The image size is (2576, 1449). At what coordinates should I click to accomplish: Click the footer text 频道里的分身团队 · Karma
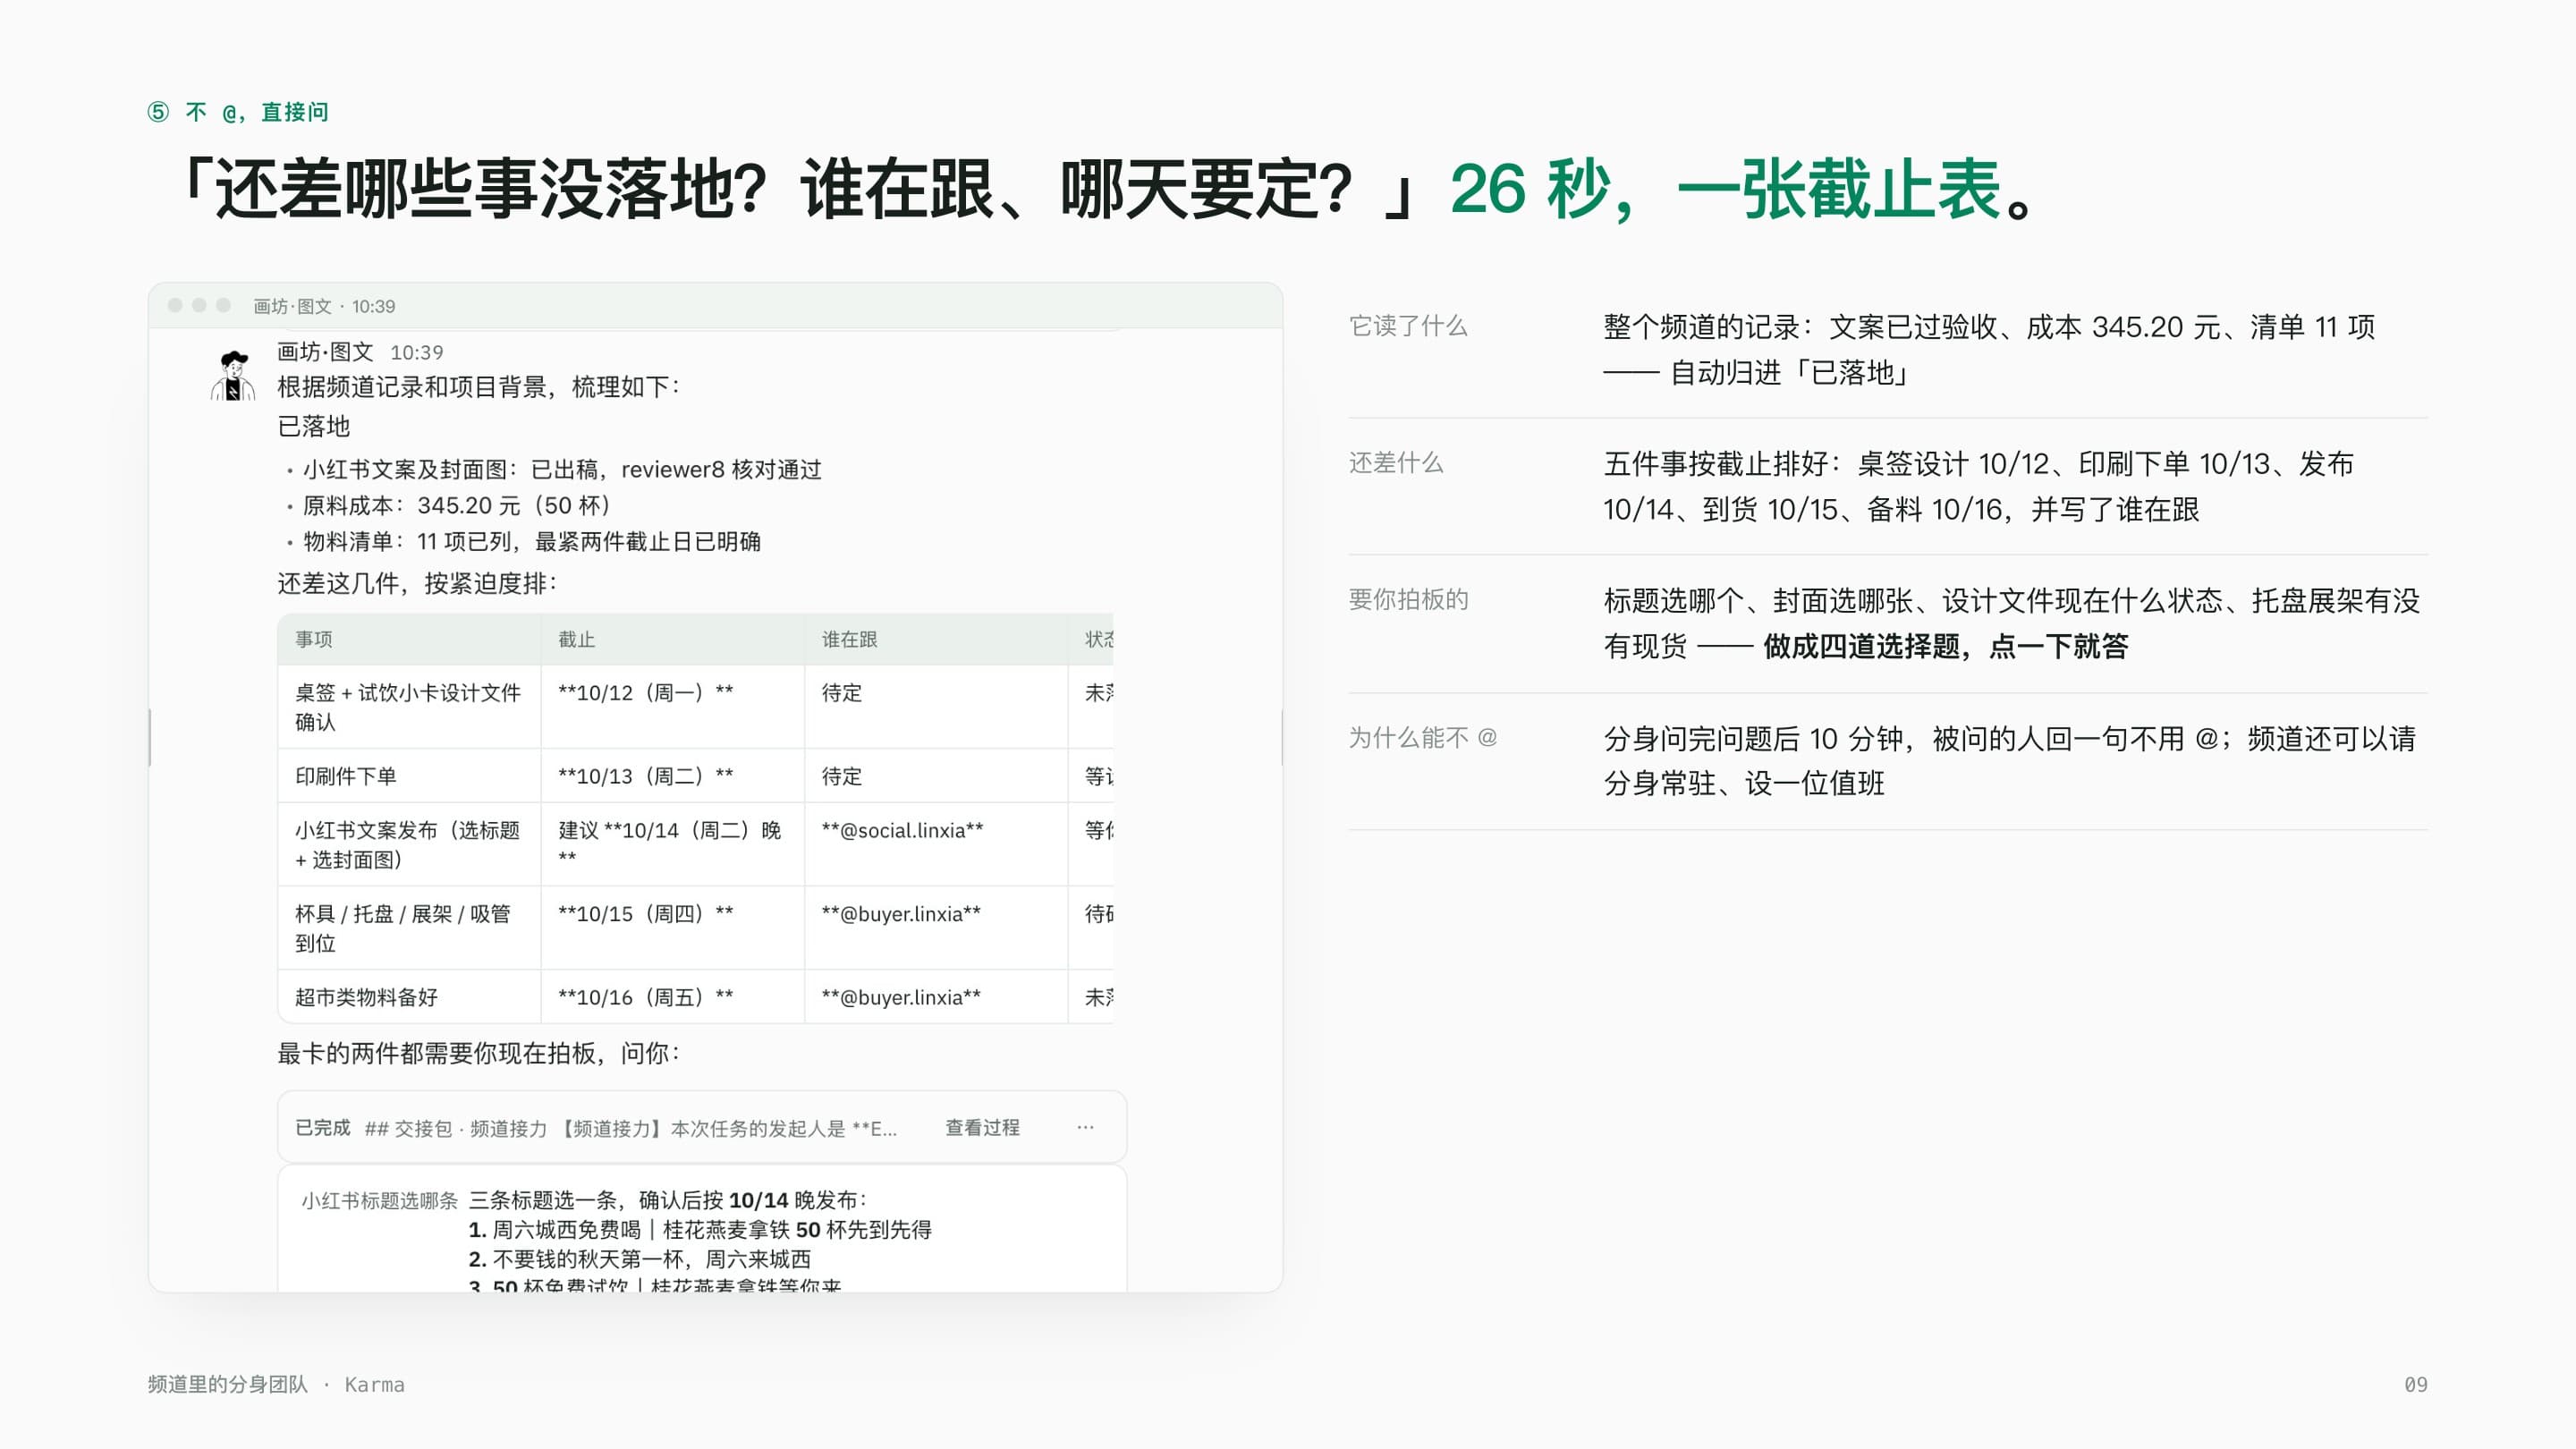pos(276,1384)
